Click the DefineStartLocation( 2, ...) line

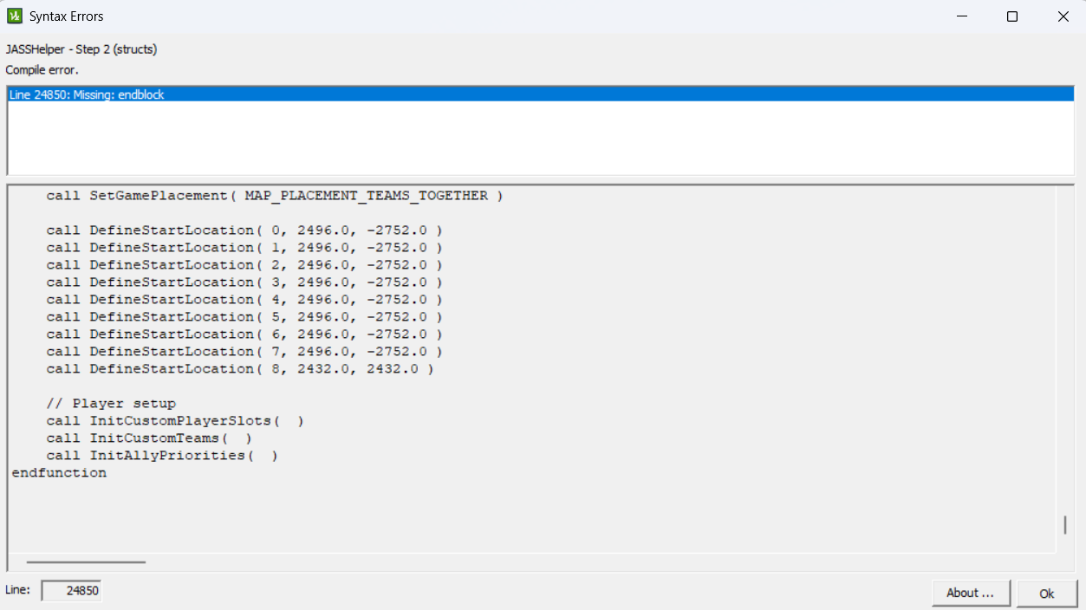click(x=244, y=265)
